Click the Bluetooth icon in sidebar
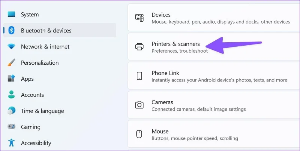The height and width of the screenshot is (151, 300). click(11, 30)
